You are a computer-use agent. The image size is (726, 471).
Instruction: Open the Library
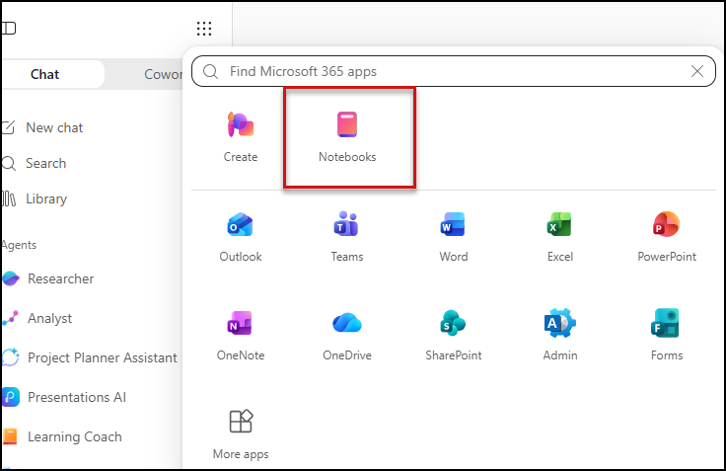tap(35, 198)
